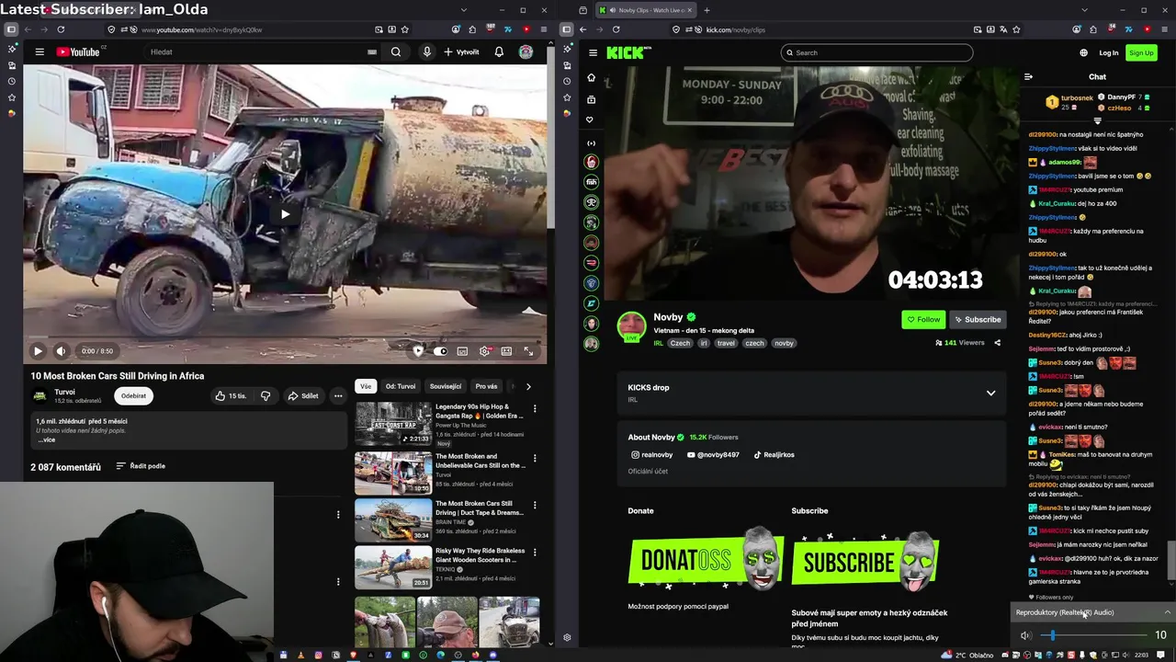Screen dimensions: 1176x662
Task: Click the Czech tag under Novby
Action: click(x=680, y=343)
